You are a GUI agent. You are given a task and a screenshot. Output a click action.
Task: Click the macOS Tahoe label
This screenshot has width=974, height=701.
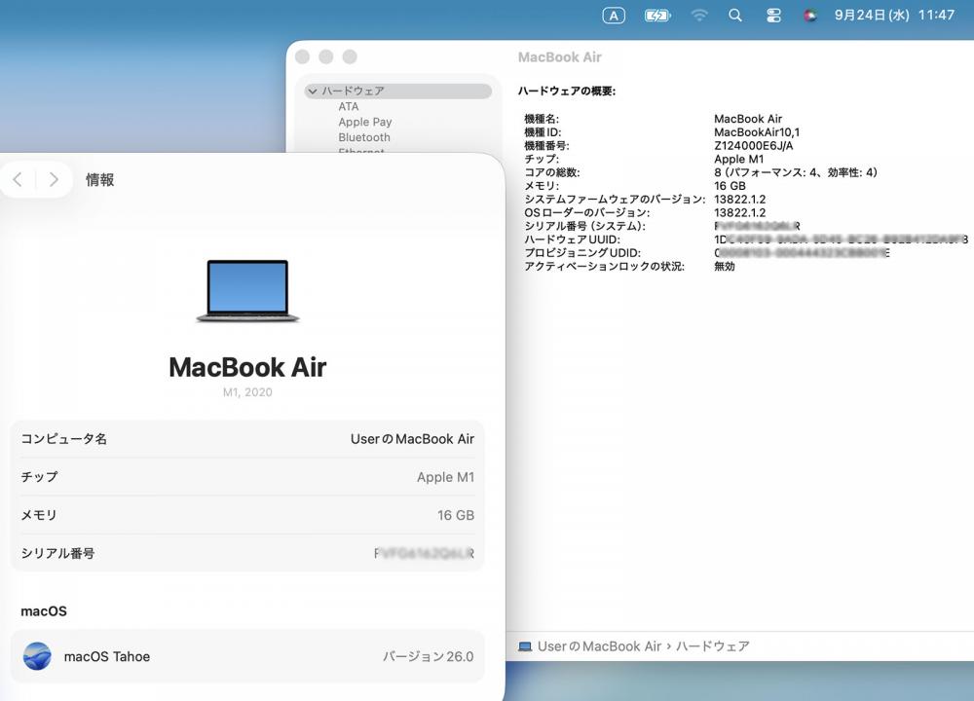(107, 656)
